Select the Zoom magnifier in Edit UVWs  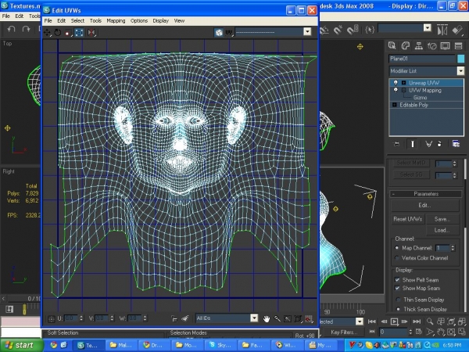click(277, 319)
